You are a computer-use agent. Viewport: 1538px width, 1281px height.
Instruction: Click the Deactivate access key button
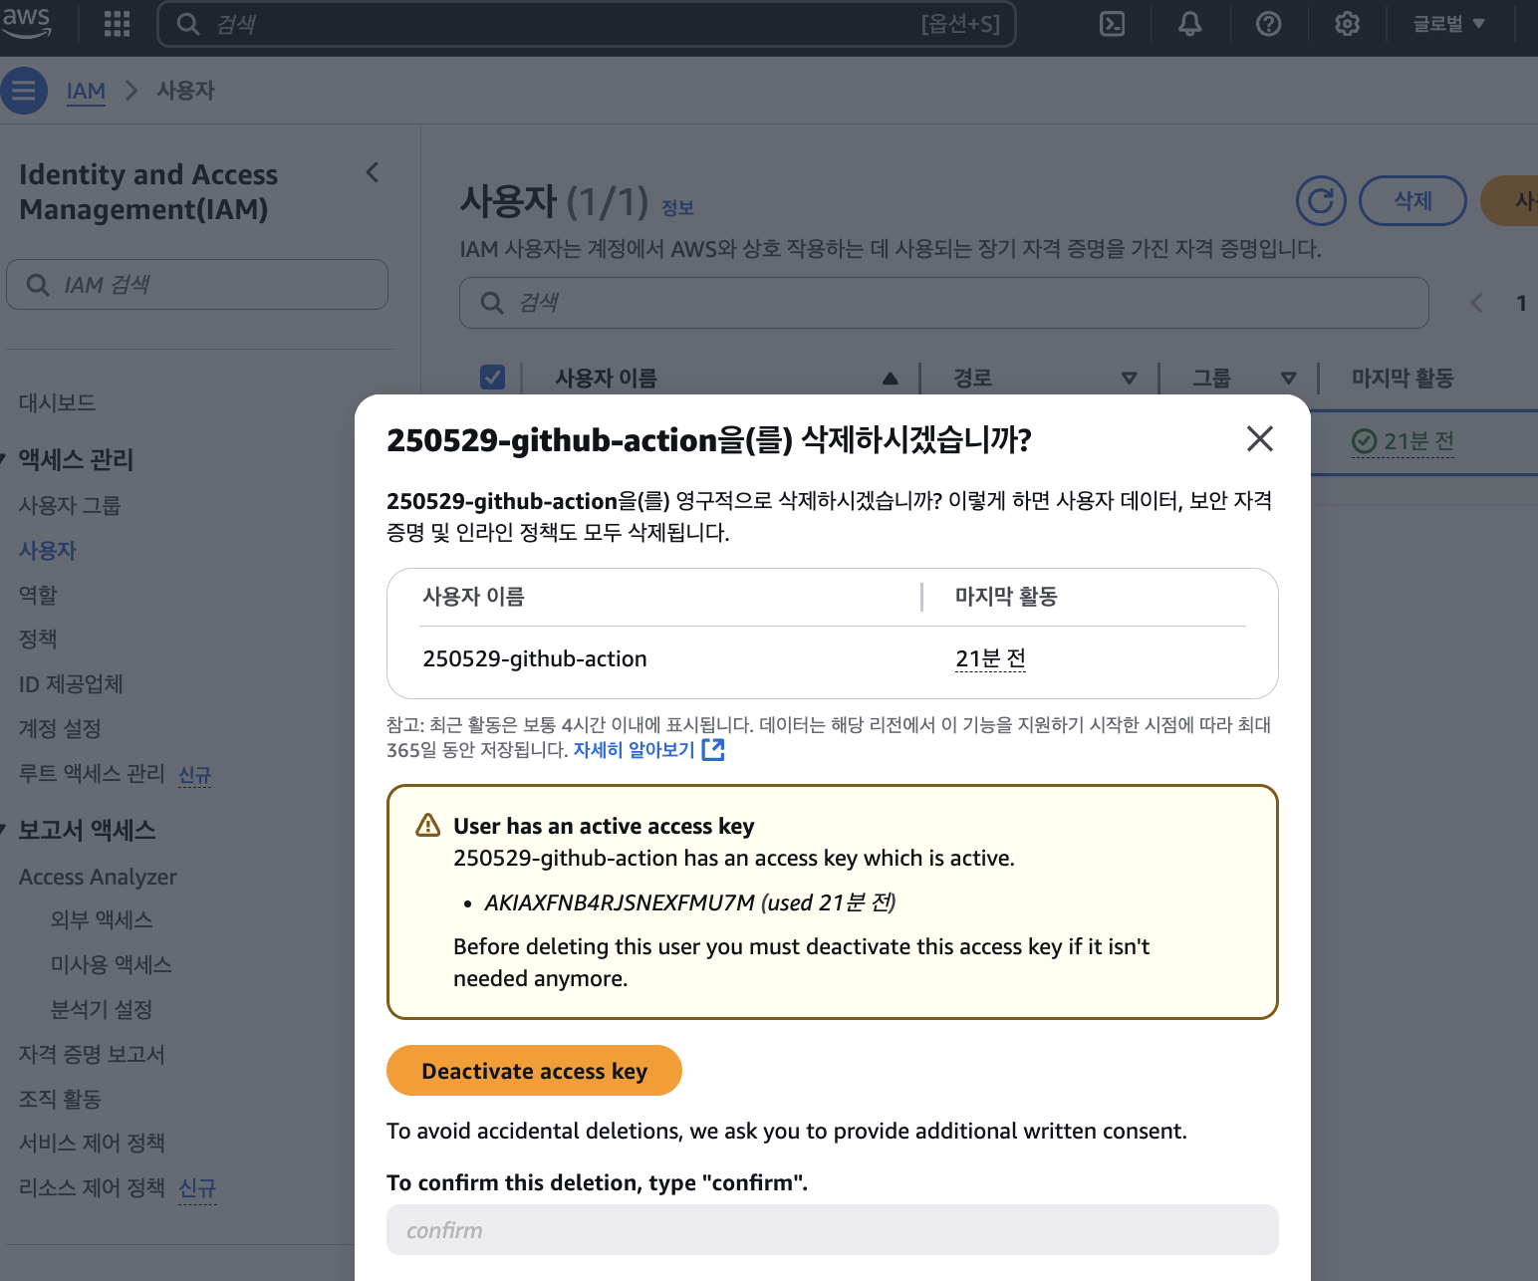tap(534, 1071)
